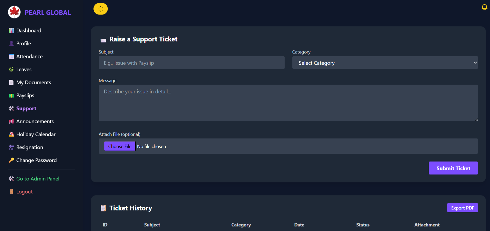This screenshot has width=490, height=231.
Task: Export ticket history as PDF
Action: coord(462,208)
